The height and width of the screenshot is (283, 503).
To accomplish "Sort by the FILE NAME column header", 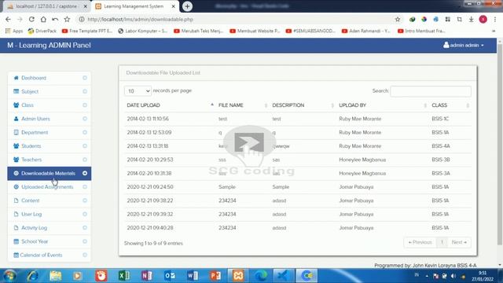I will pyautogui.click(x=243, y=105).
